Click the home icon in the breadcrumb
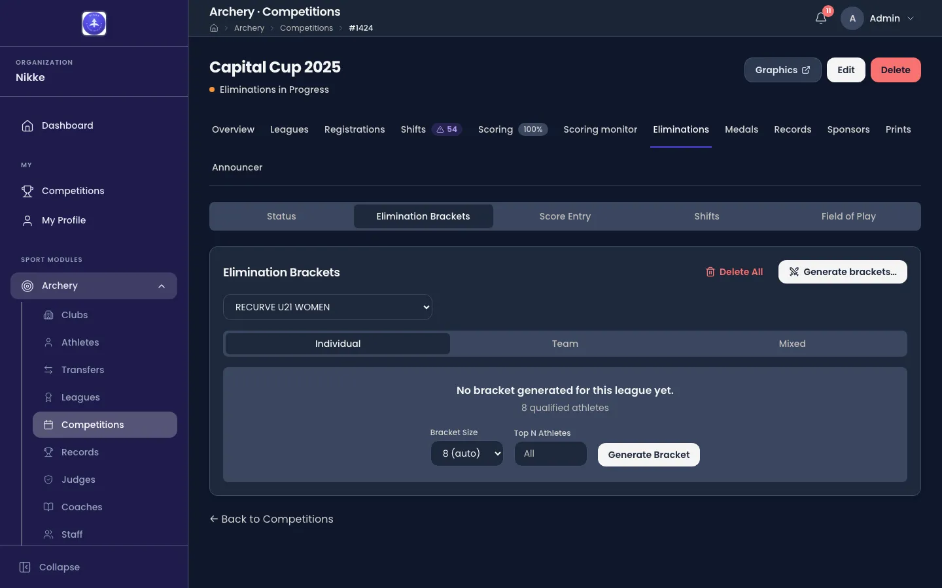Screen dimensions: 942x588 (x=214, y=28)
